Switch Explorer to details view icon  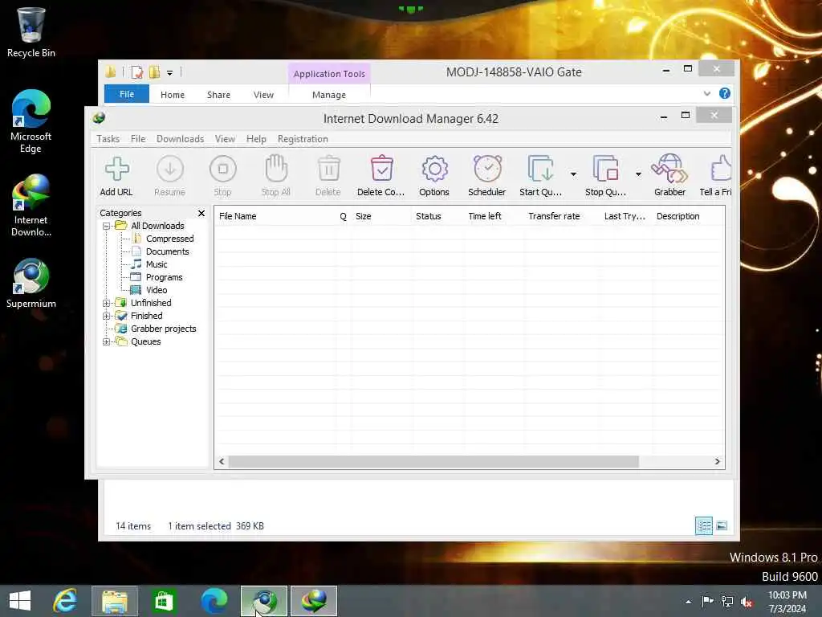703,525
